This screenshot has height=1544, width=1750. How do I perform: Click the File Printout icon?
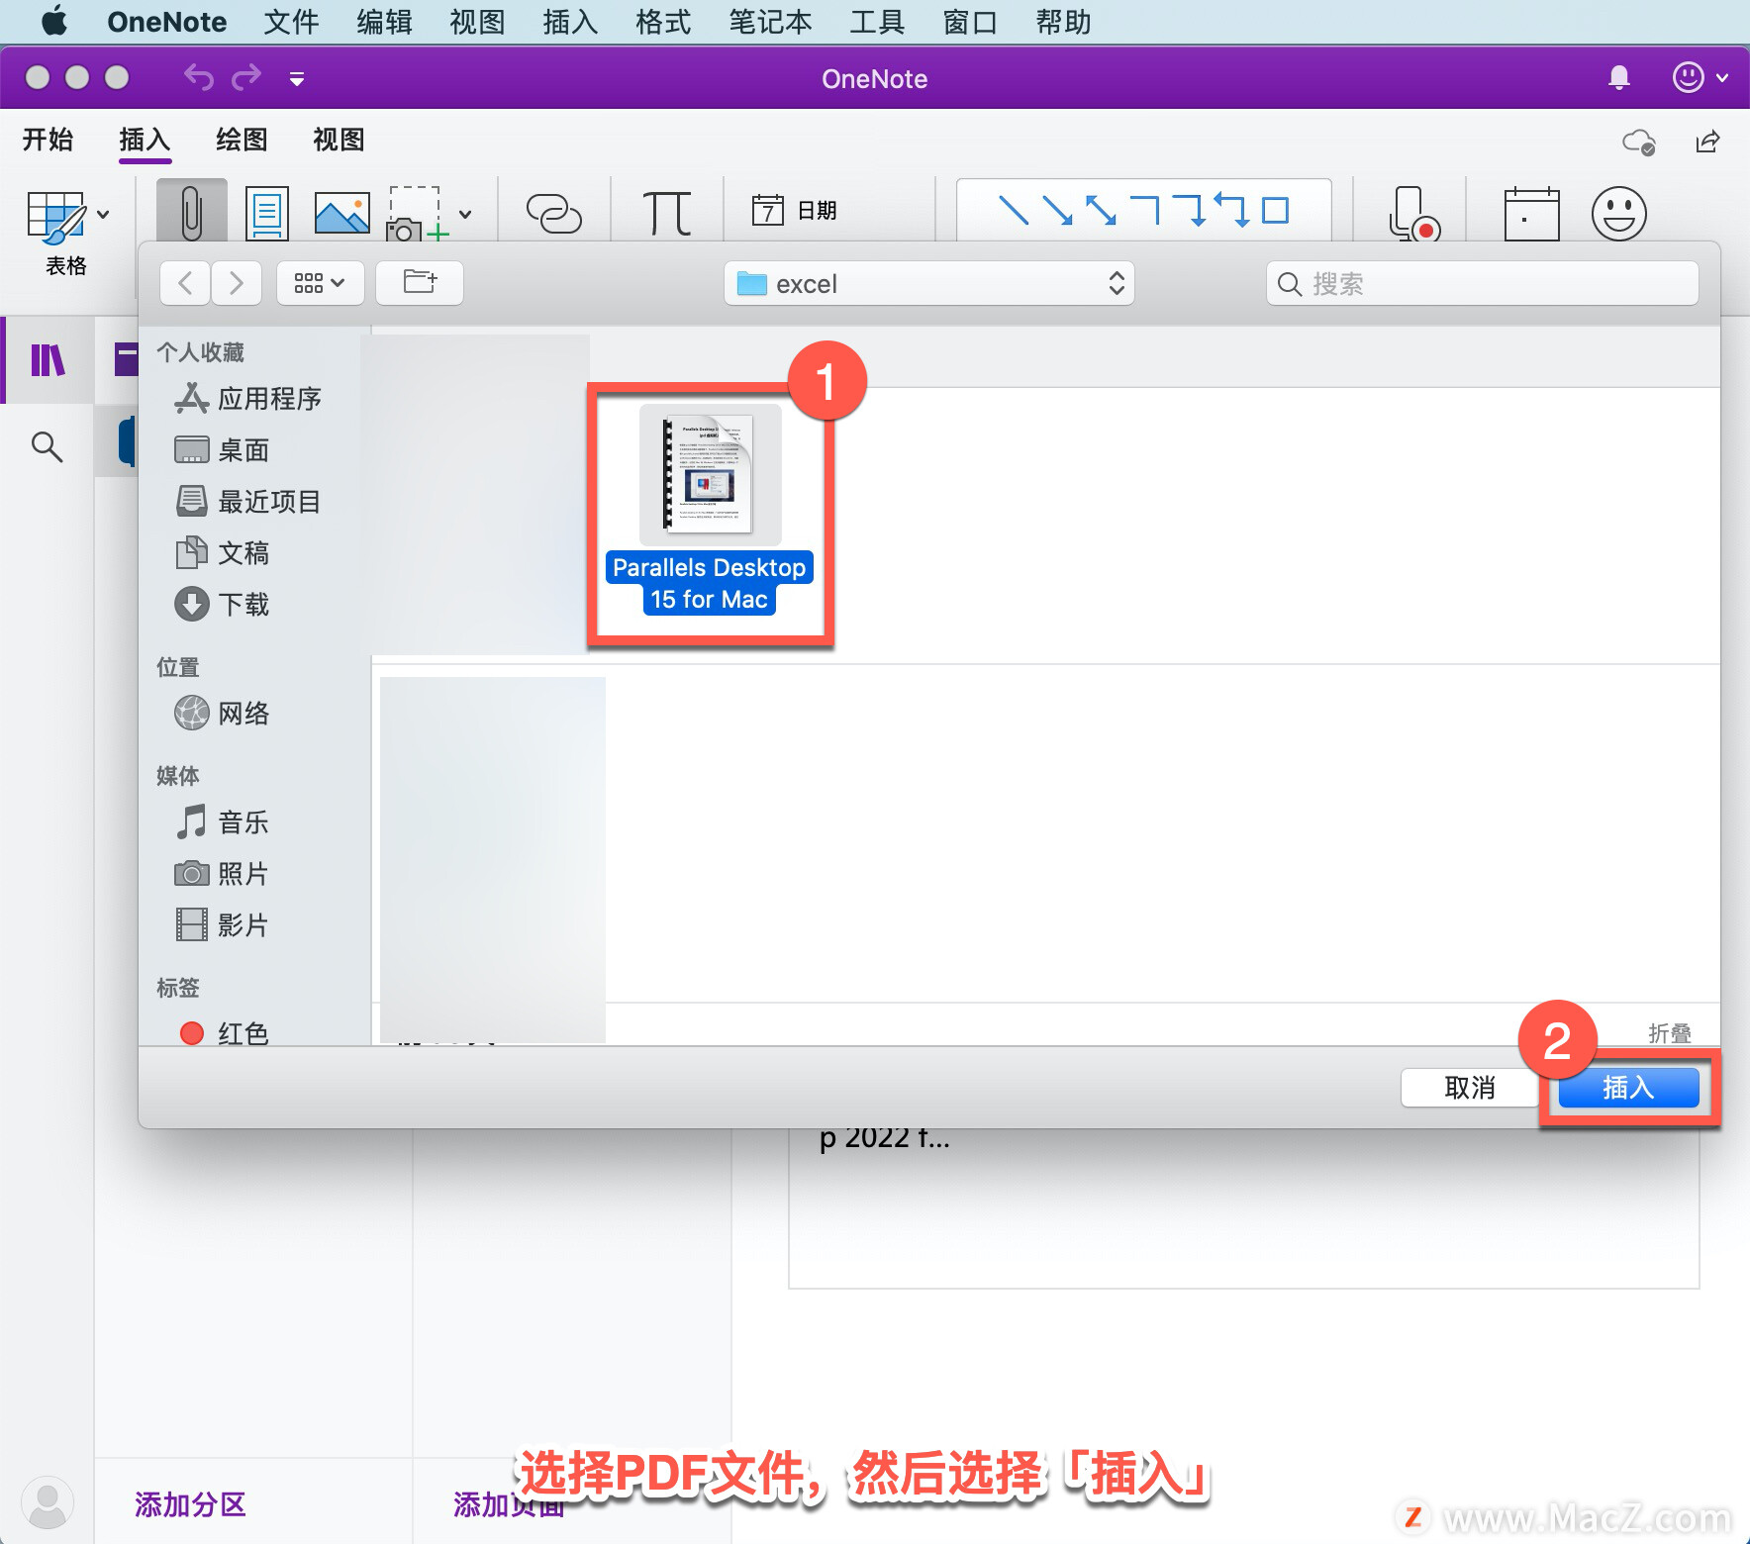(267, 212)
